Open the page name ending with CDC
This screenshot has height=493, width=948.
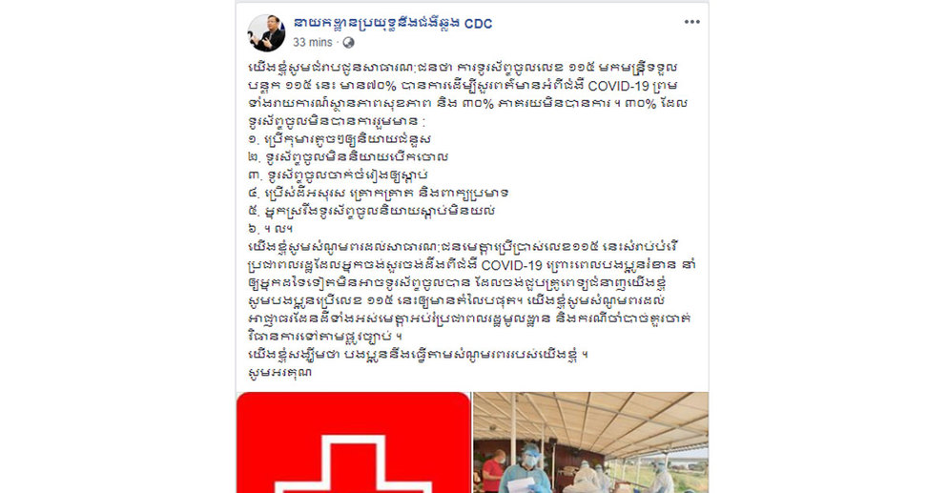click(392, 24)
